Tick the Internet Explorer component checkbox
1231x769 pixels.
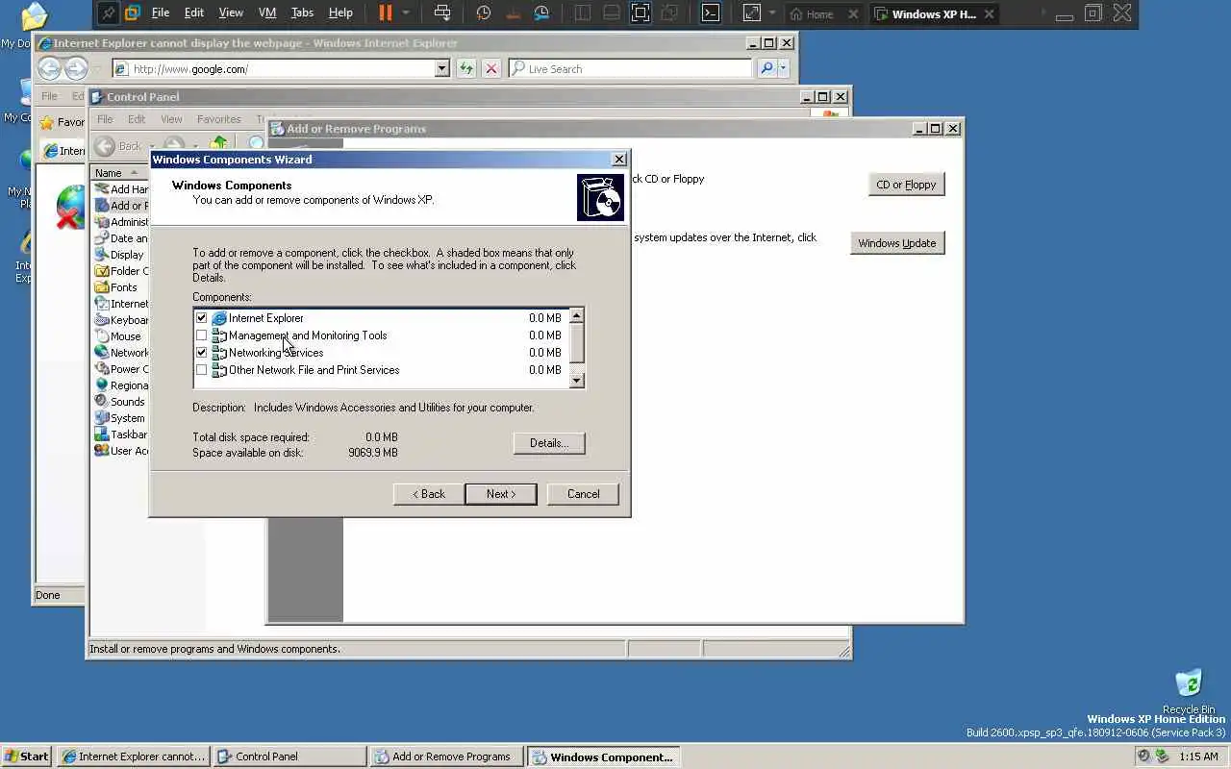201,318
